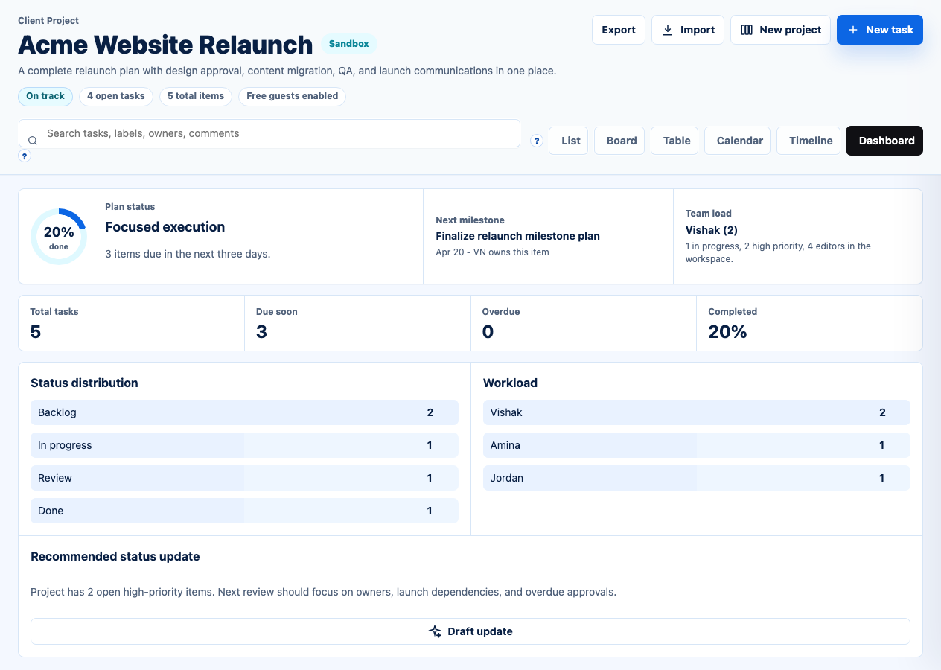941x670 pixels.
Task: Click the search magnifier icon
Action: pos(33,141)
